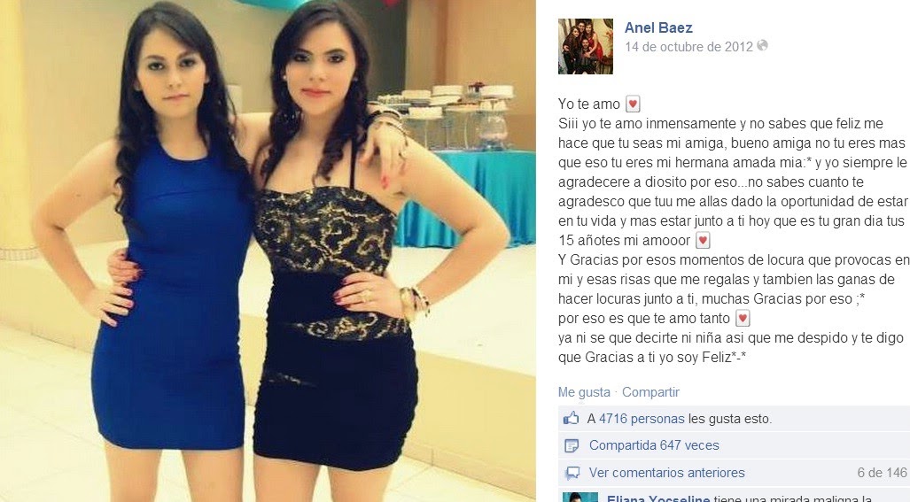Click the comment bubble icon
Viewport: 910px width, 502px height.
(x=572, y=473)
